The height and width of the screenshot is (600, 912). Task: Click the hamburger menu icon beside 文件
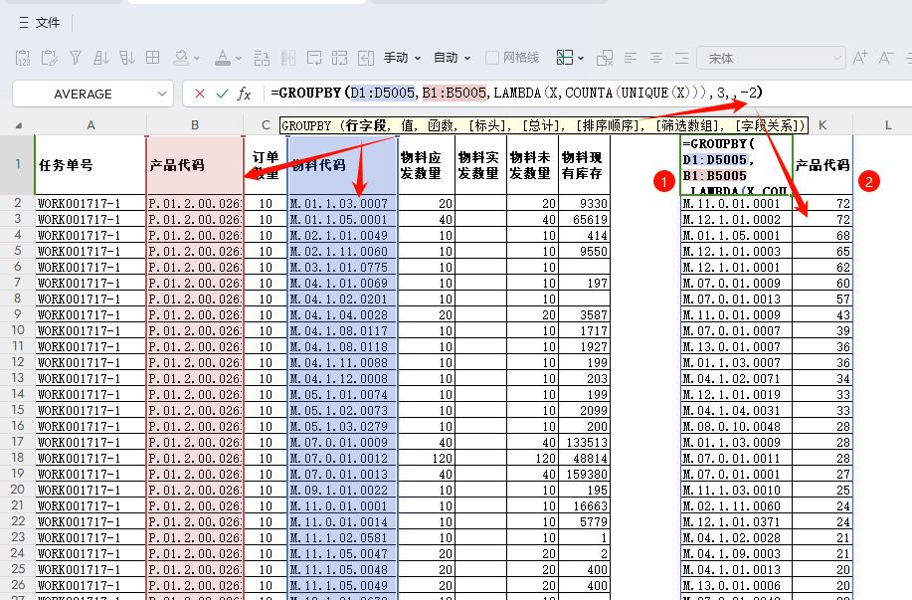click(x=24, y=23)
